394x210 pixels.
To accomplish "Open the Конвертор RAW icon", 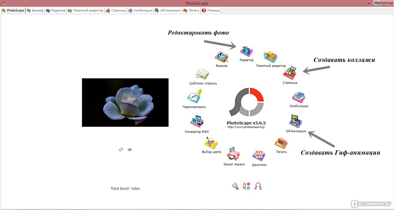I will click(197, 122).
